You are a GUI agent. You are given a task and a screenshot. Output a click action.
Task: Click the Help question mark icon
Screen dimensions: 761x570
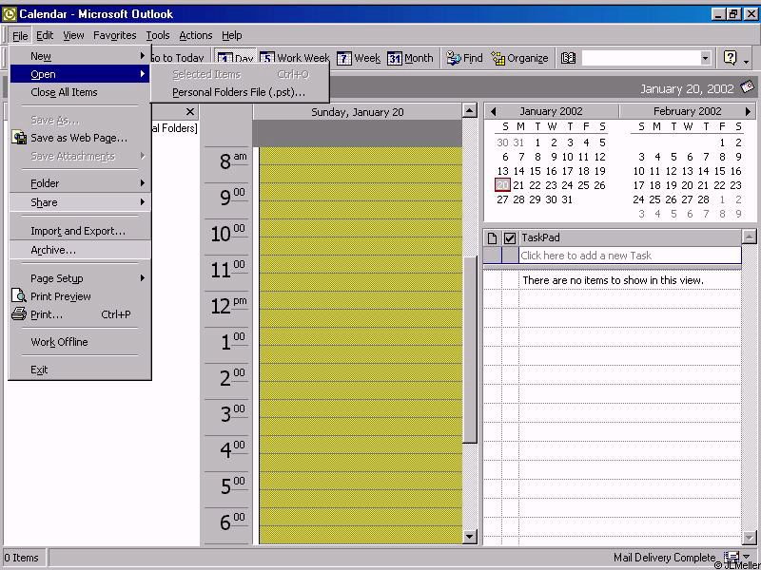click(x=730, y=58)
